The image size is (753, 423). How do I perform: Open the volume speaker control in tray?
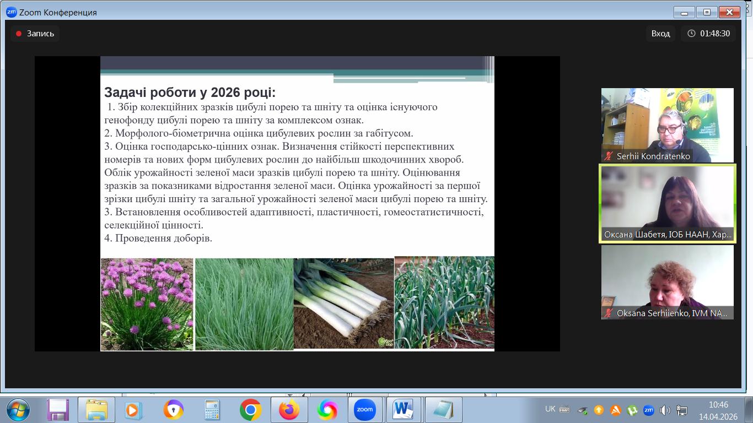point(665,410)
